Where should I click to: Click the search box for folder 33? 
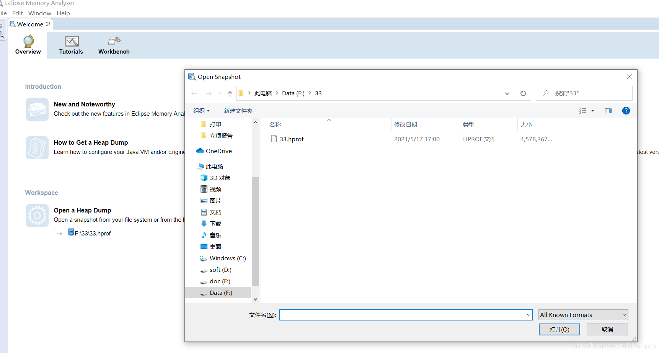[x=584, y=93]
